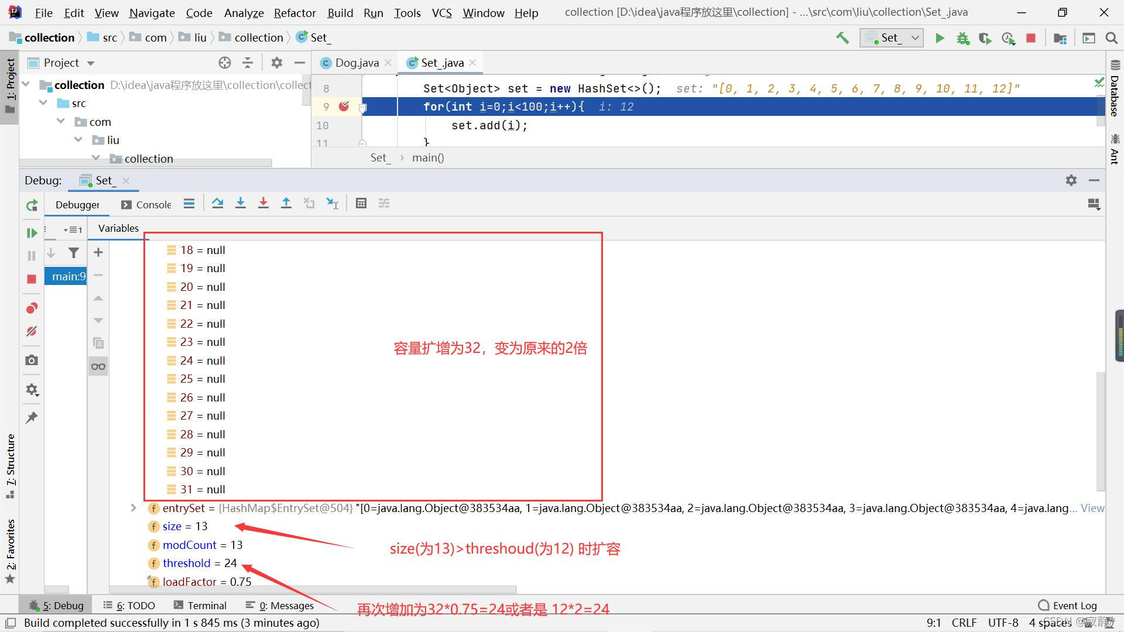Click the View link for entrySet
The image size is (1124, 632).
tap(1092, 508)
